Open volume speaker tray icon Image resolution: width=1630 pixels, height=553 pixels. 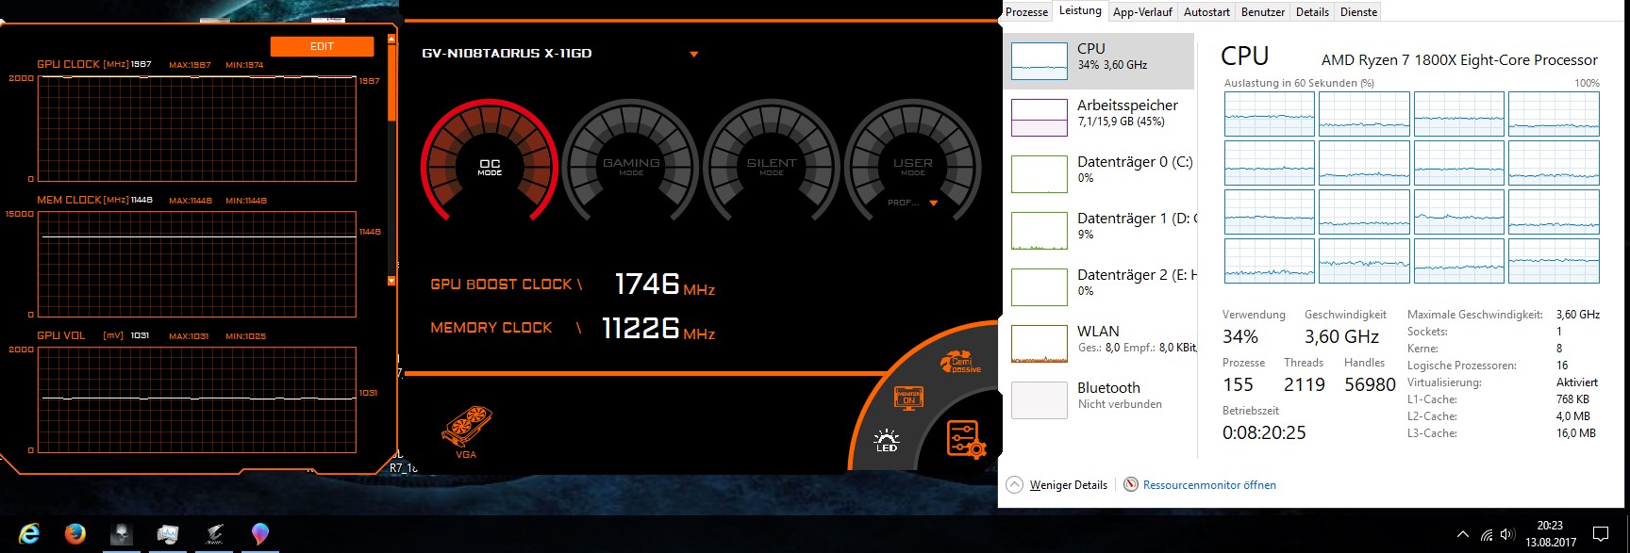point(1506,534)
